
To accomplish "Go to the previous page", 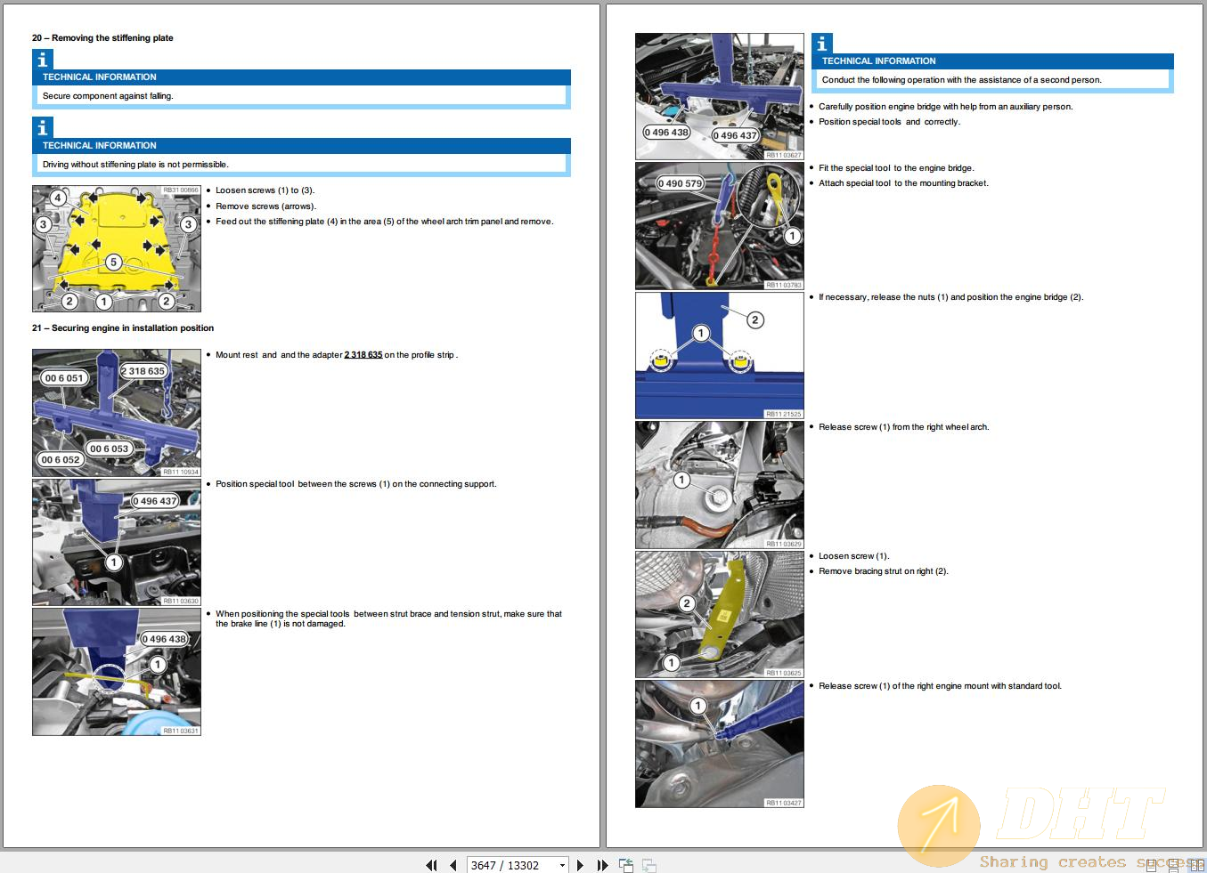I will click(x=453, y=865).
